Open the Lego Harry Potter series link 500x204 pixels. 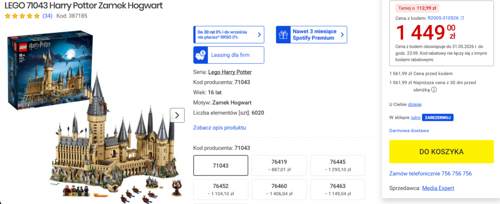point(230,72)
